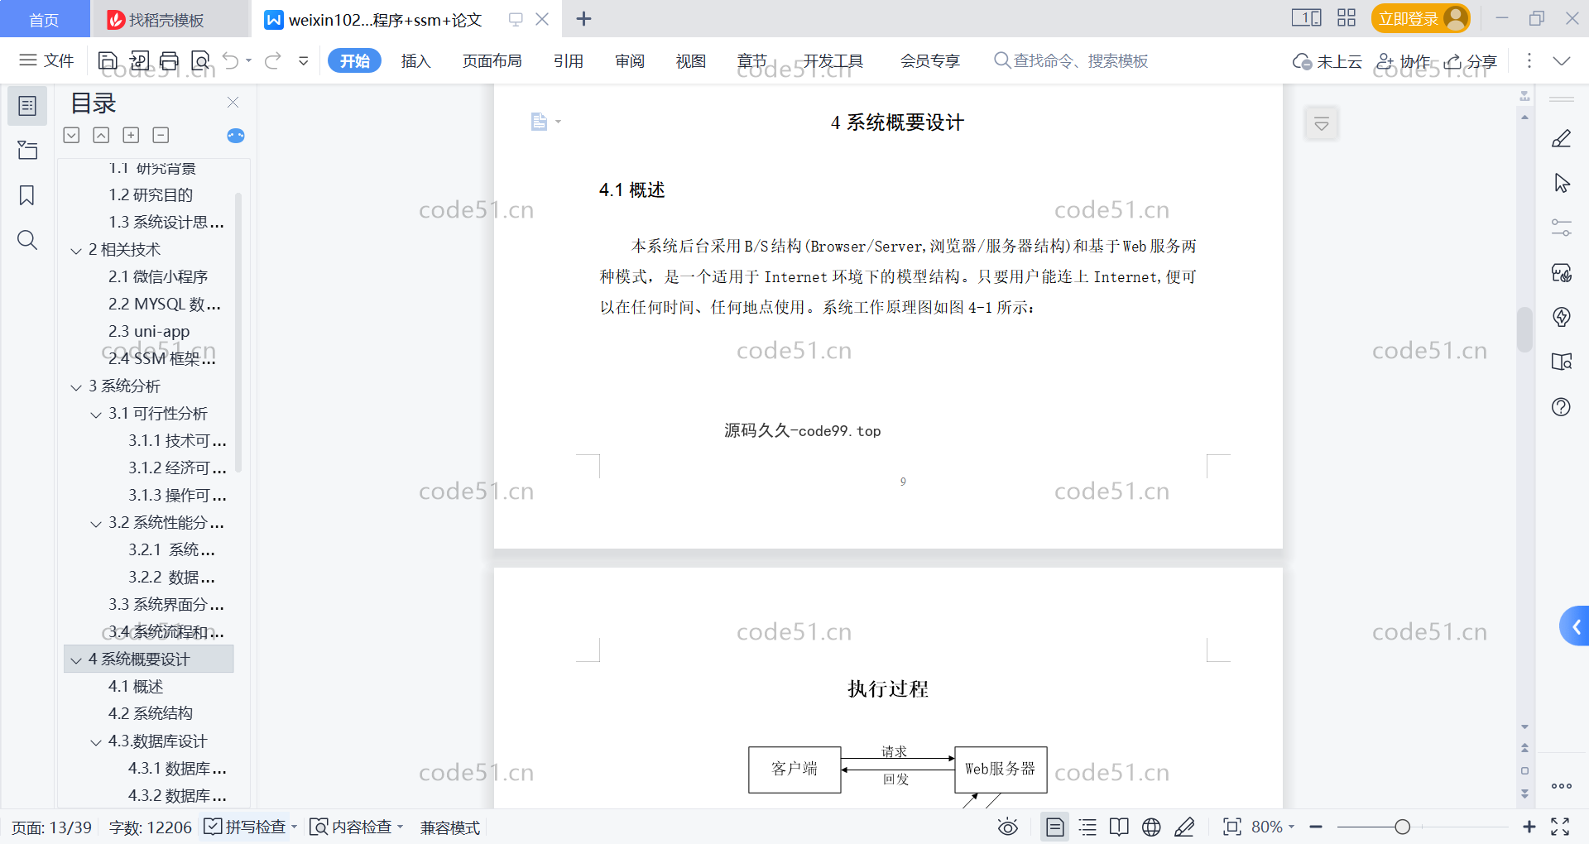This screenshot has height=844, width=1589.
Task: Switch to web layout view
Action: 1151,827
